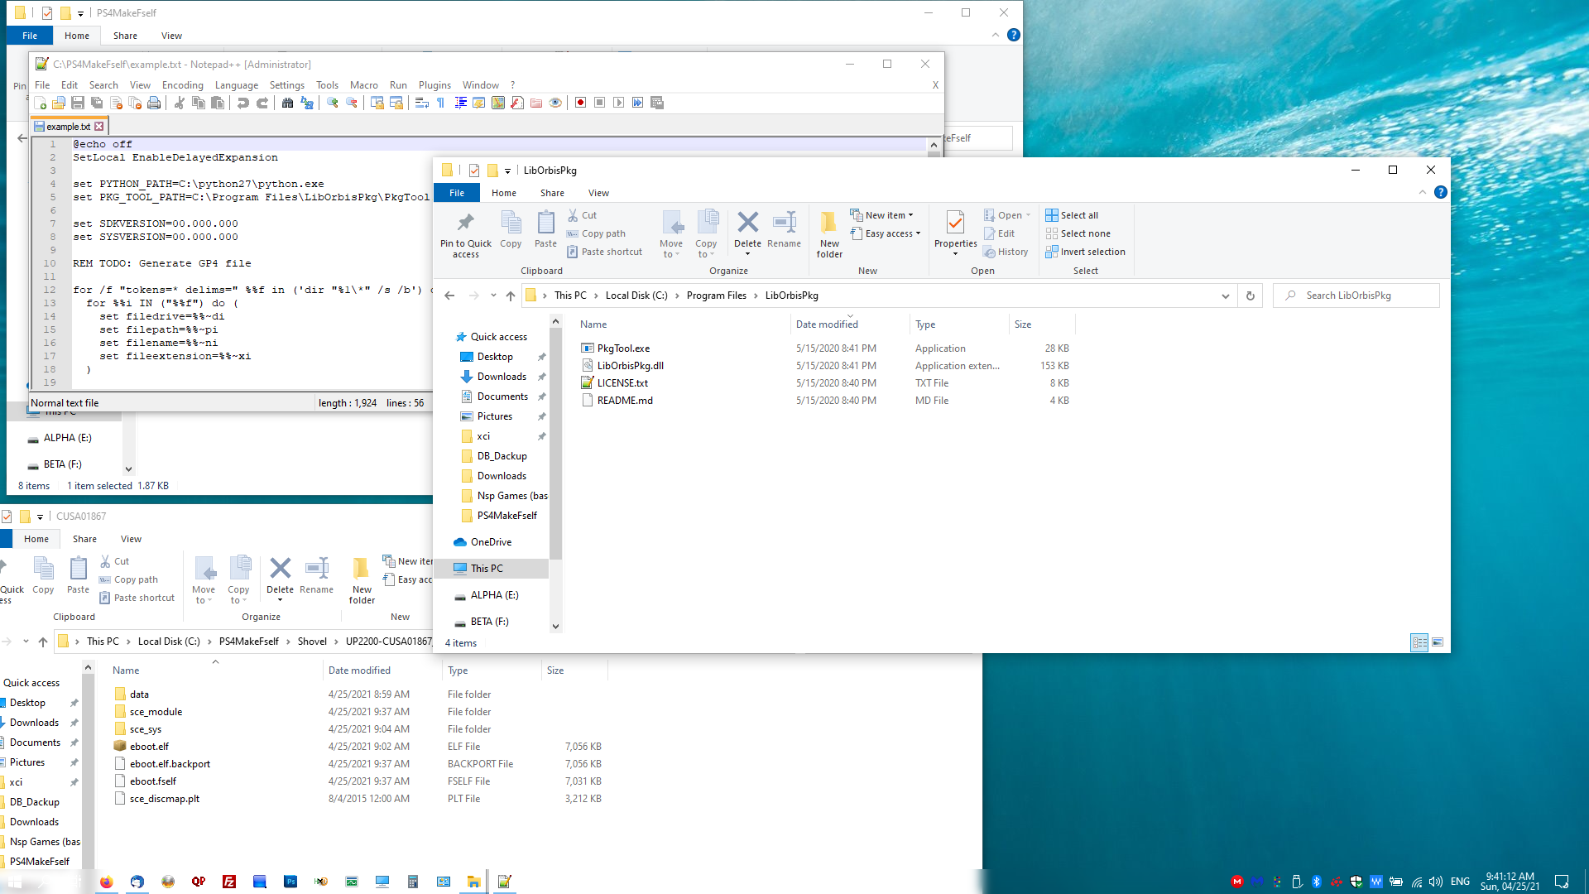Switch to the Share tab in LibOrbisPkg
Screen dimensions: 1589x894
click(x=552, y=193)
